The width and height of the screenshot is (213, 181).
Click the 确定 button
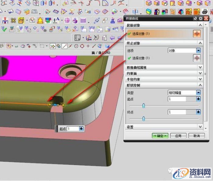click(x=160, y=136)
